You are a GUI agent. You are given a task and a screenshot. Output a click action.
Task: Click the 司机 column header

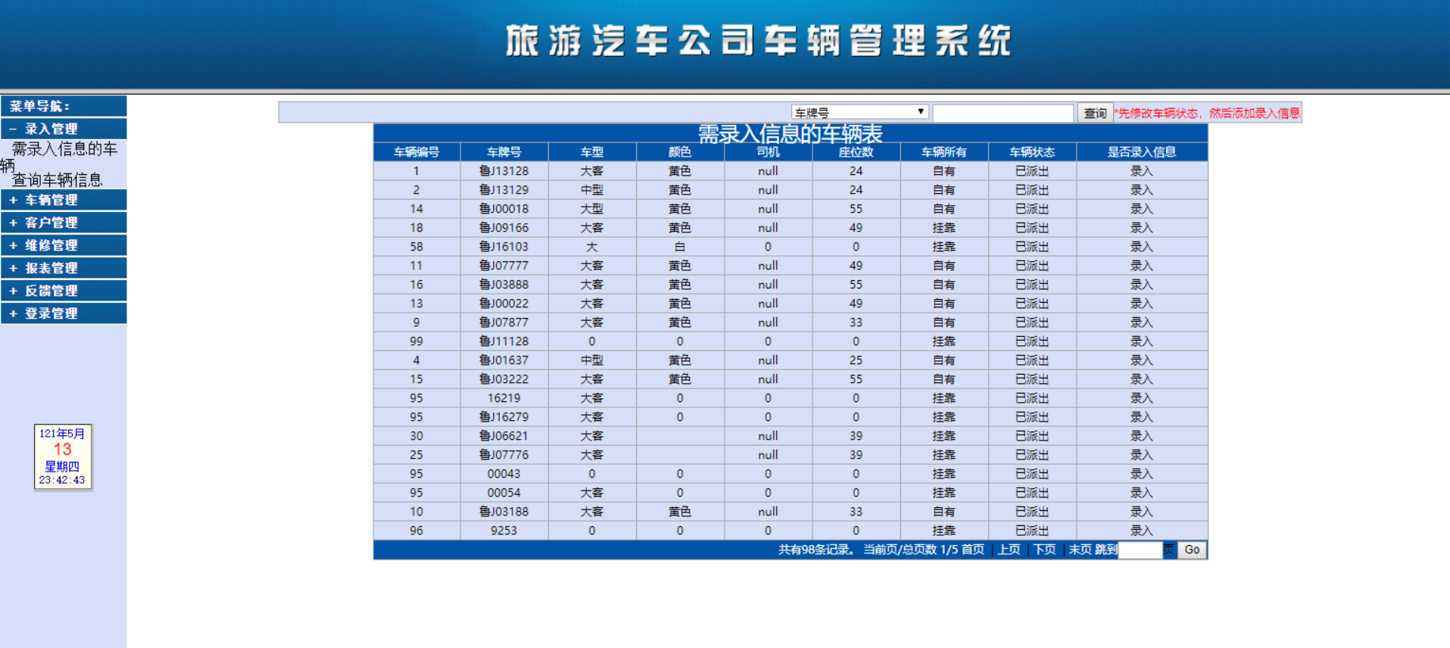coord(768,152)
